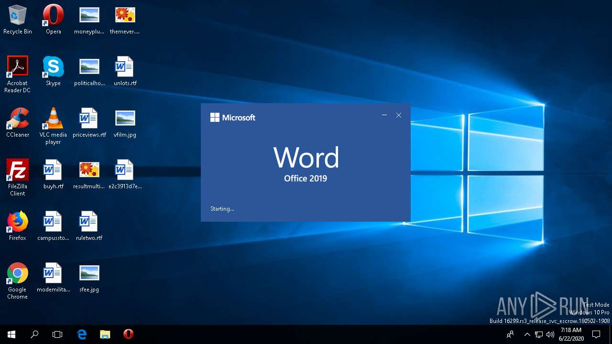The width and height of the screenshot is (612, 344).
Task: Select the vfilm.jpg image file
Action: coord(125,123)
